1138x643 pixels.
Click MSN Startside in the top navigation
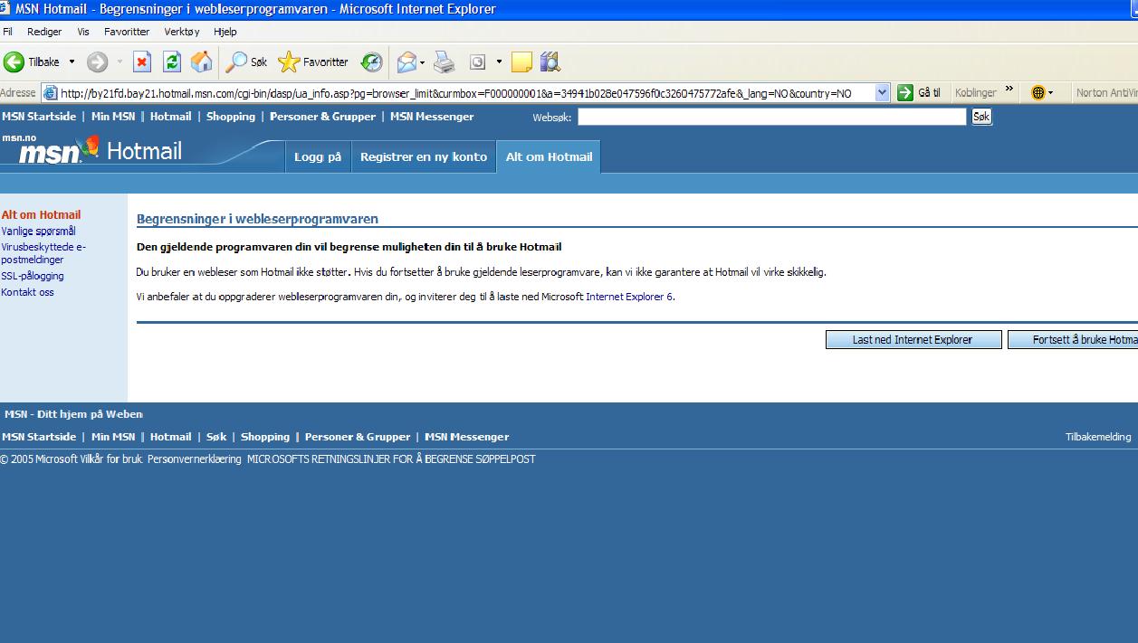click(x=39, y=117)
